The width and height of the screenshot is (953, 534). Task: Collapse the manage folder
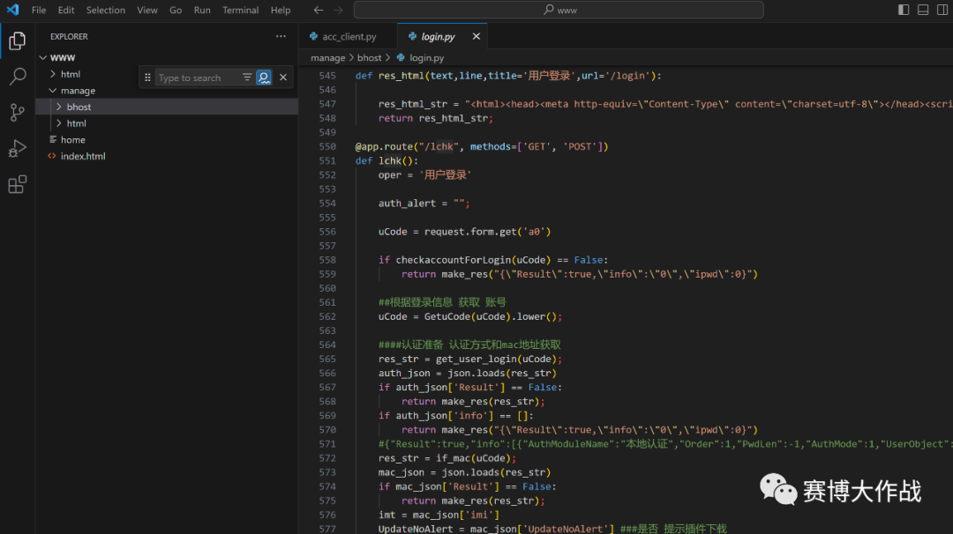pyautogui.click(x=77, y=91)
